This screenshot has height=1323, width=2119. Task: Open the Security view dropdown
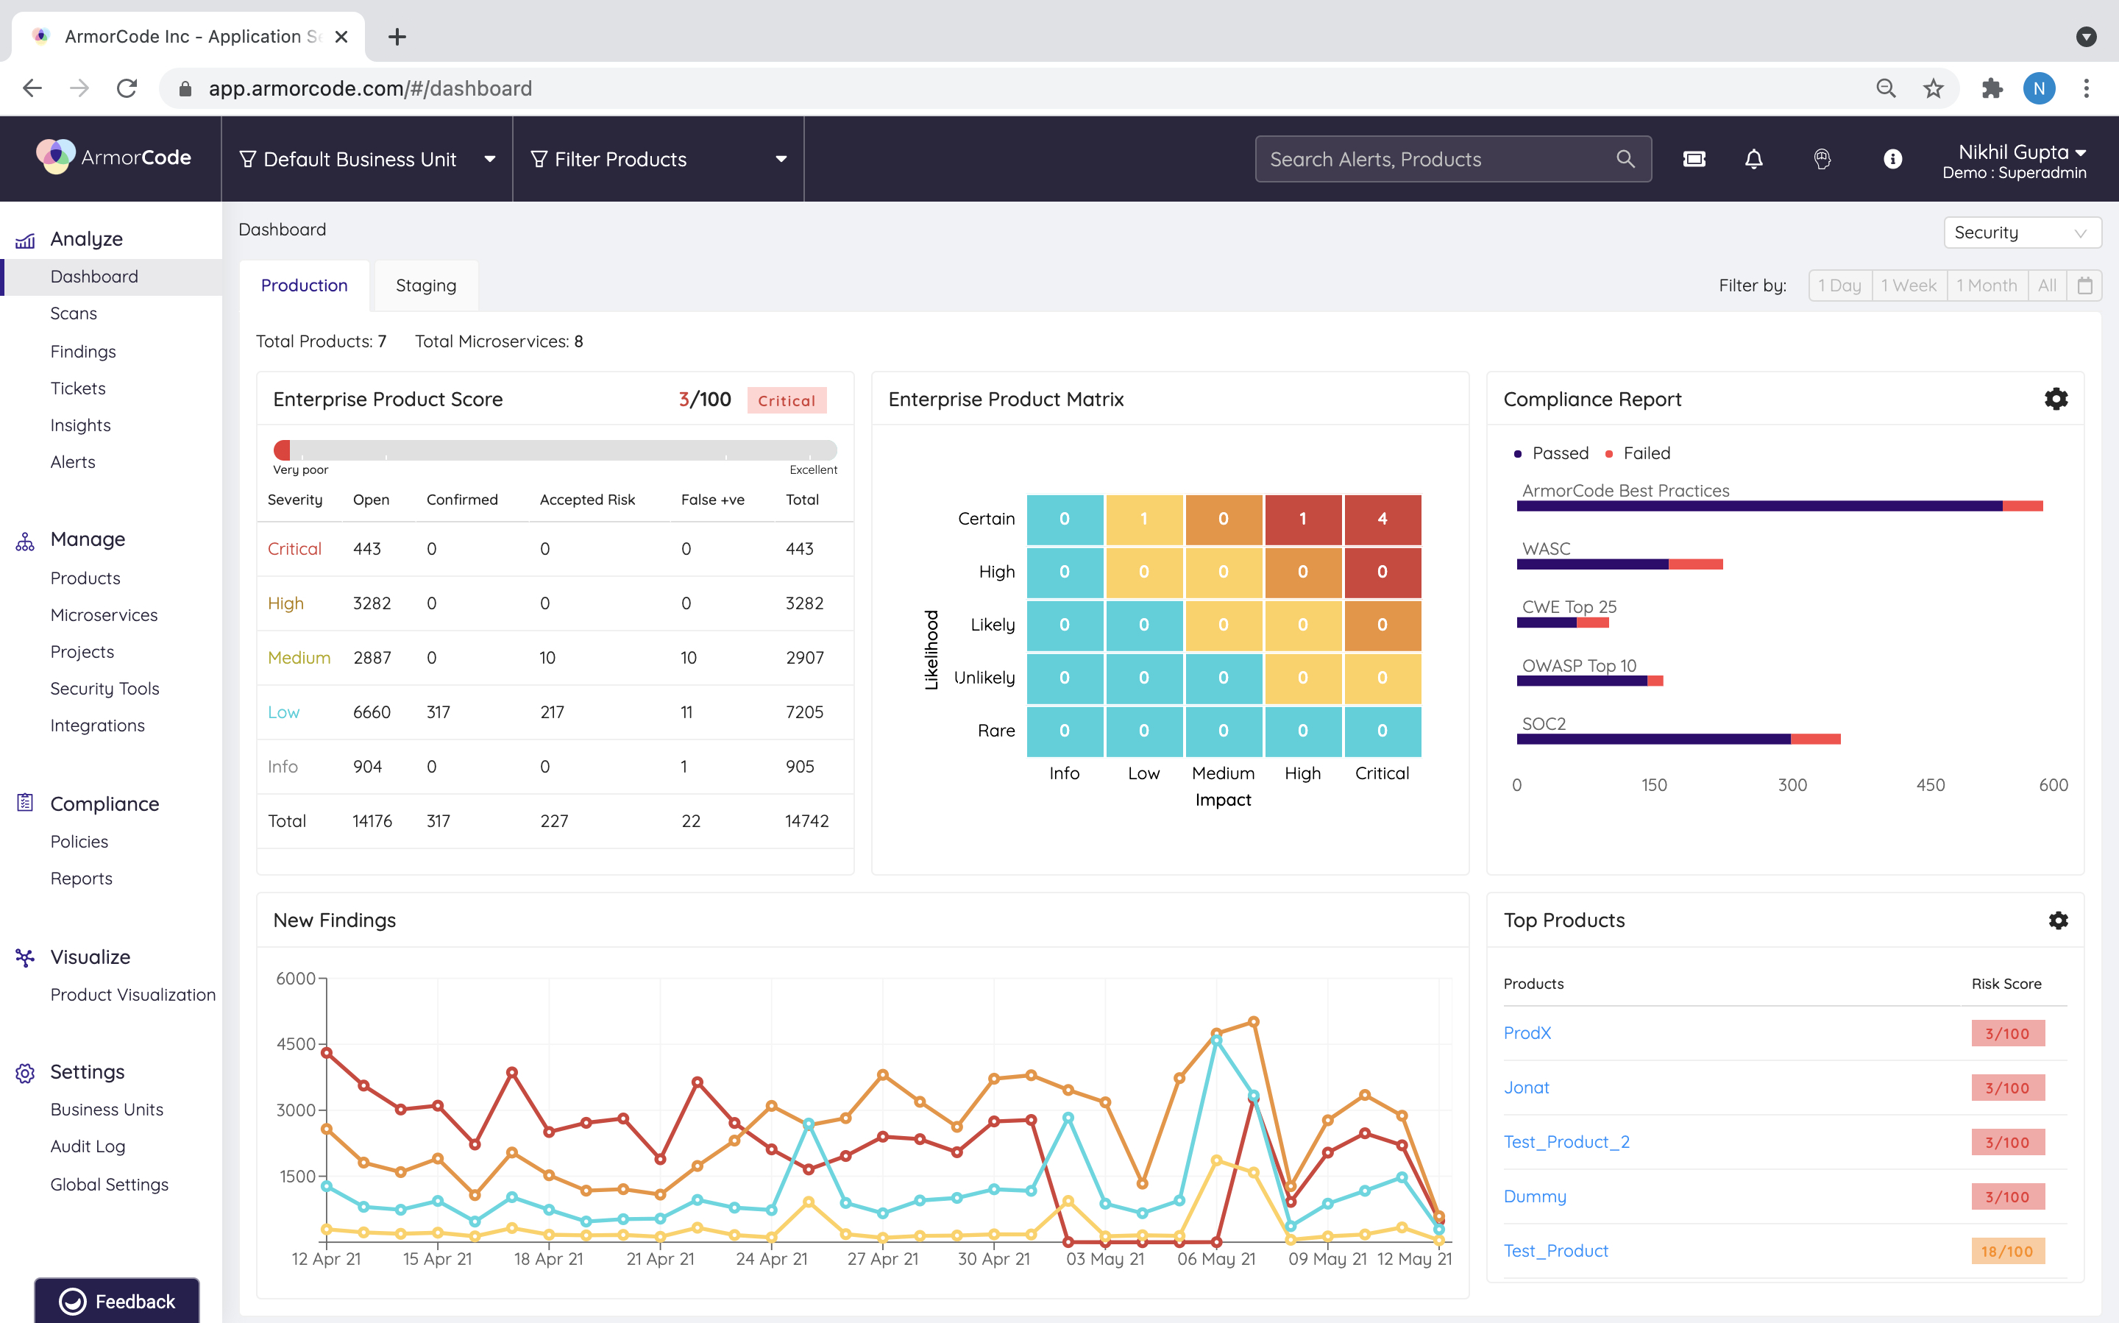coord(2021,233)
